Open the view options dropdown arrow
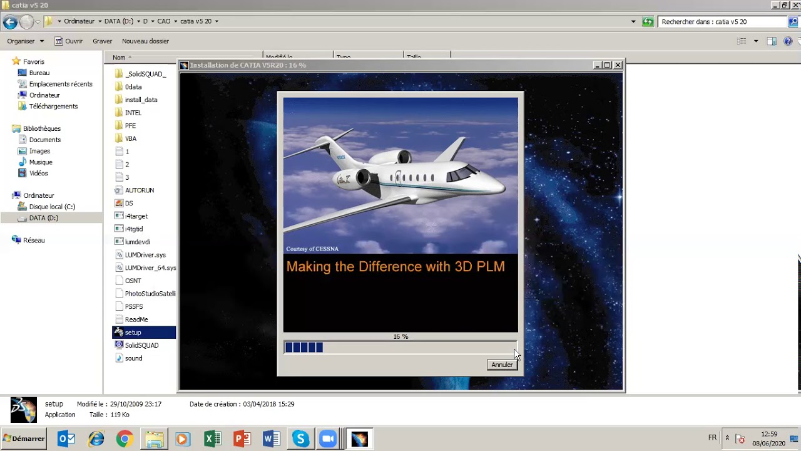The width and height of the screenshot is (801, 451). (x=755, y=41)
